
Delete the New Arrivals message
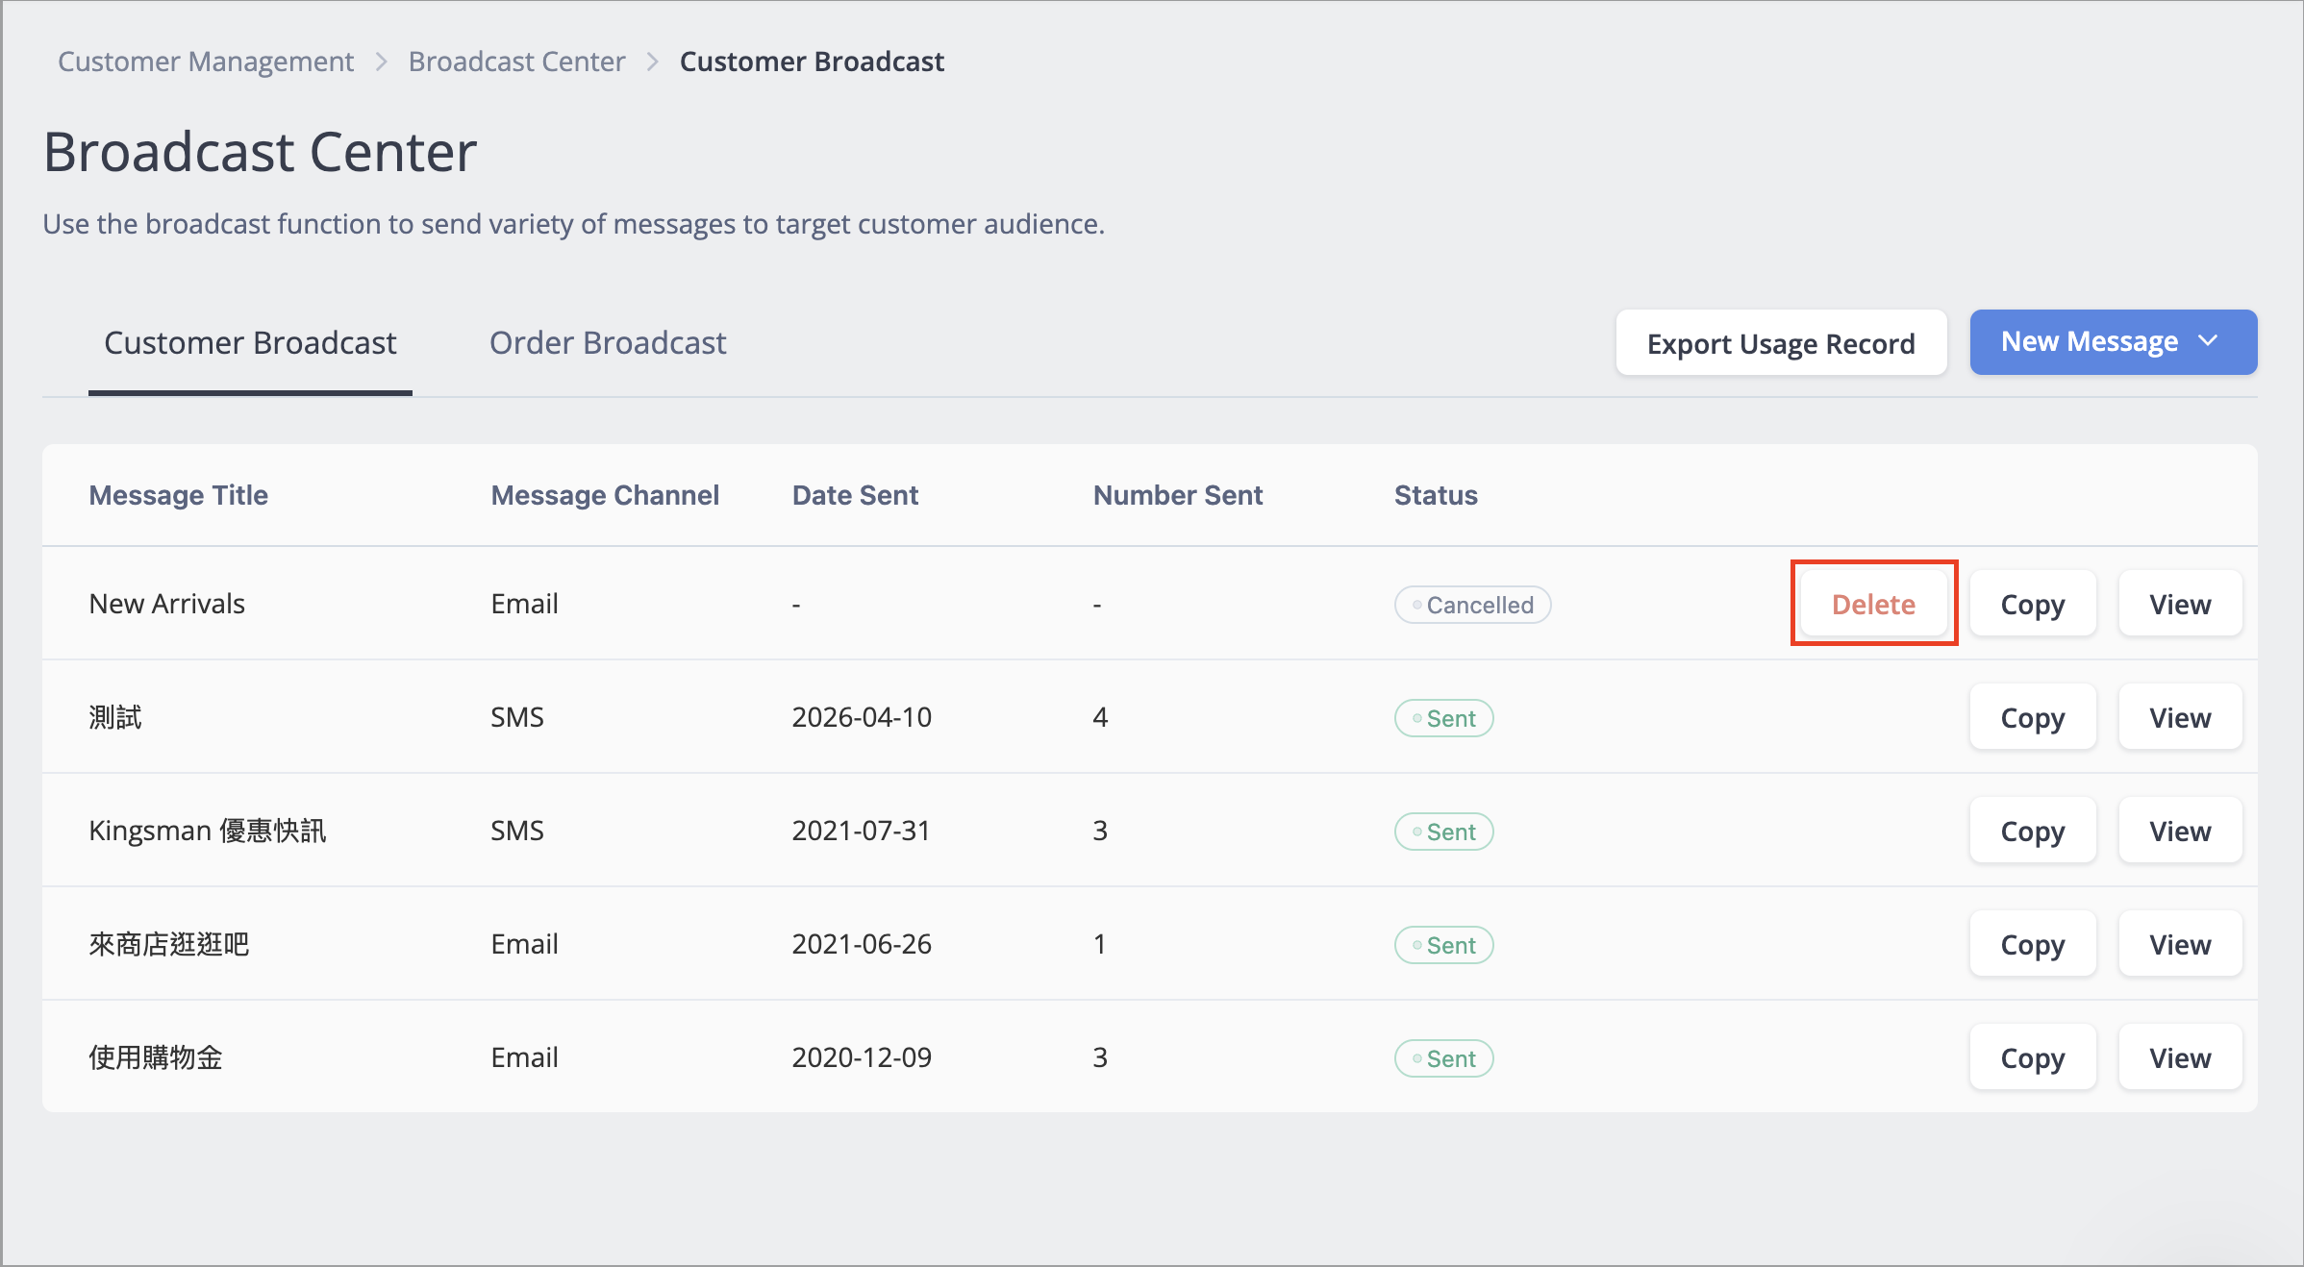(x=1873, y=604)
